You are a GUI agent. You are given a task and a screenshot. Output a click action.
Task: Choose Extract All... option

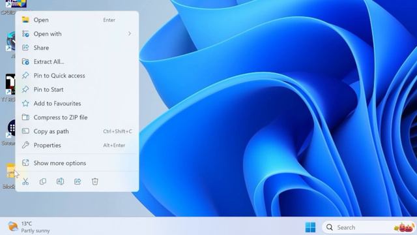(77, 61)
